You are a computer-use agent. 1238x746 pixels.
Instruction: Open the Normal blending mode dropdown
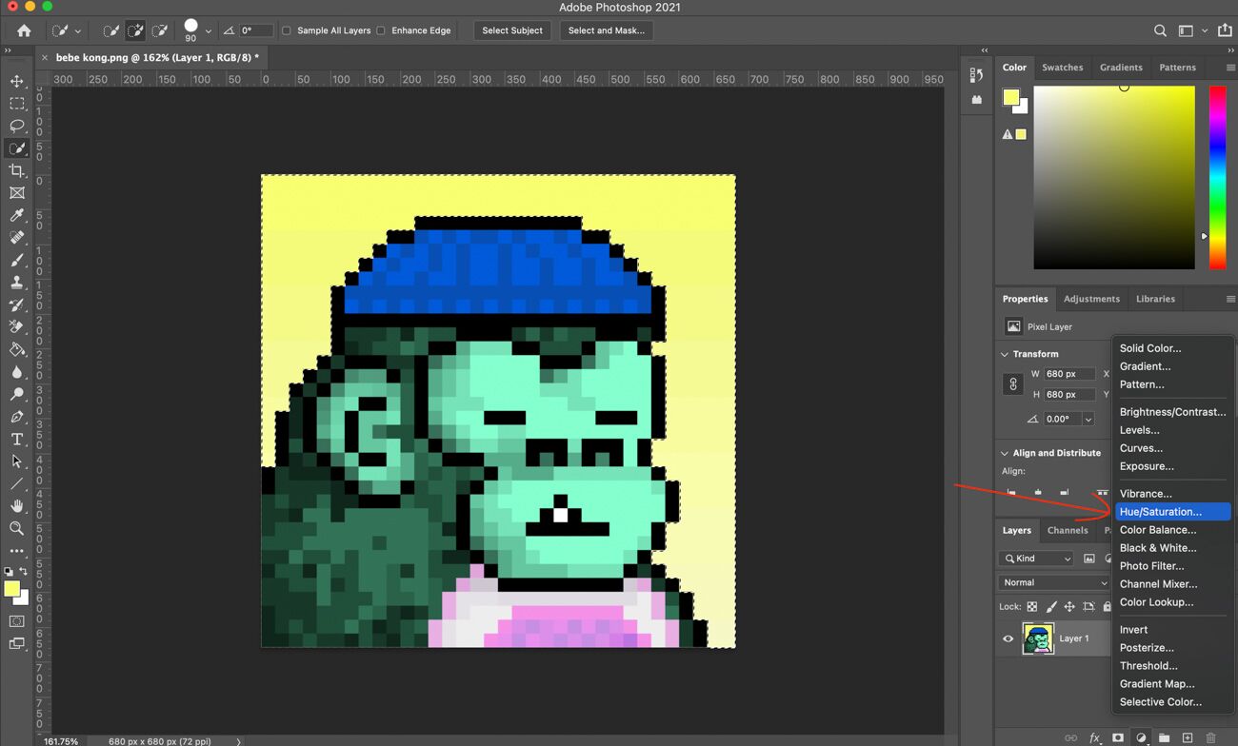1052,581
